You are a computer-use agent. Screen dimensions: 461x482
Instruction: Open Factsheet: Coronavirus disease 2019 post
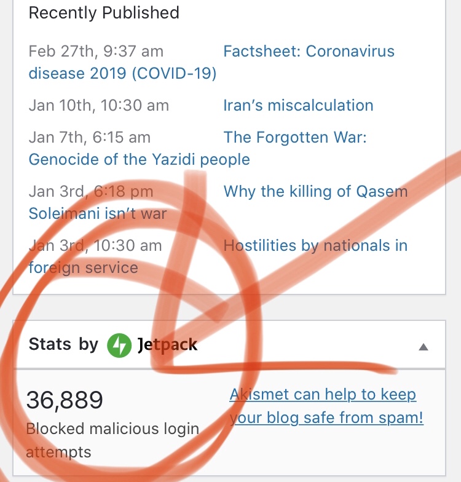(x=309, y=51)
